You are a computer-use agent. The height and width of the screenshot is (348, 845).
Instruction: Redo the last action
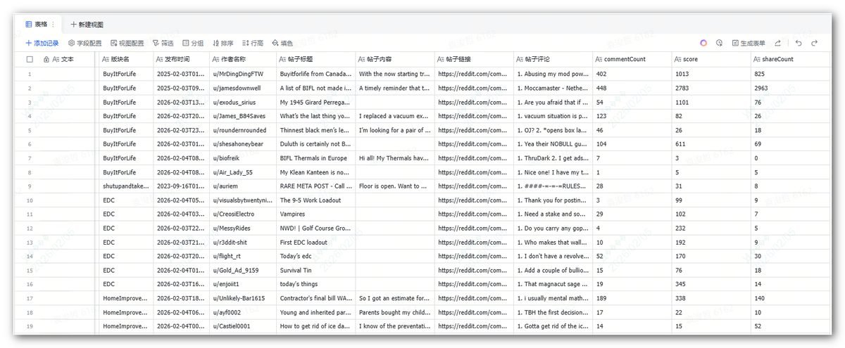815,43
